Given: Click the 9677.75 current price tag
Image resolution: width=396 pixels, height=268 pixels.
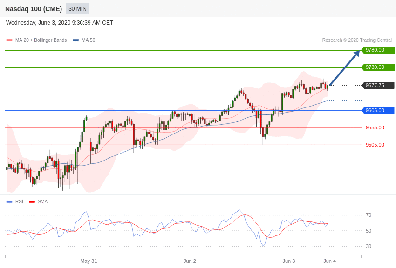Looking at the screenshot, I should point(378,86).
